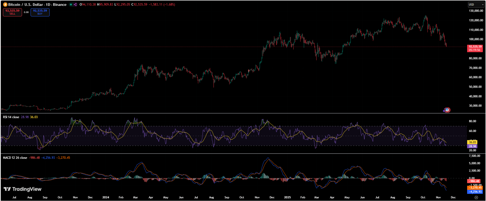Image resolution: width=486 pixels, height=201 pixels.
Task: Click the yellow 36.03 RSI axis label
Action: click(472, 142)
